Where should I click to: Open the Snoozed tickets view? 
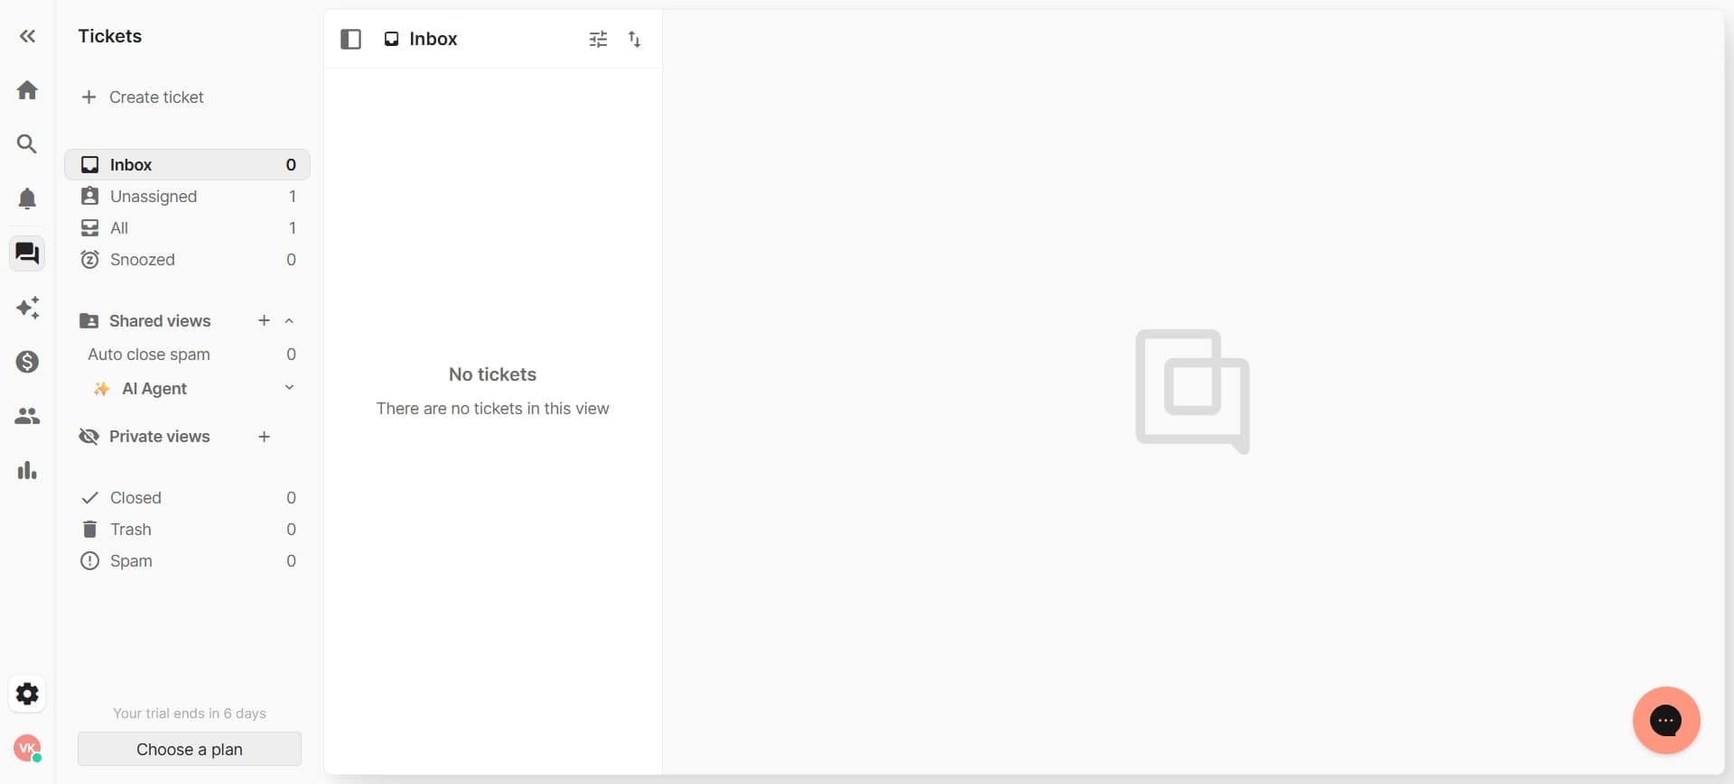(x=187, y=260)
